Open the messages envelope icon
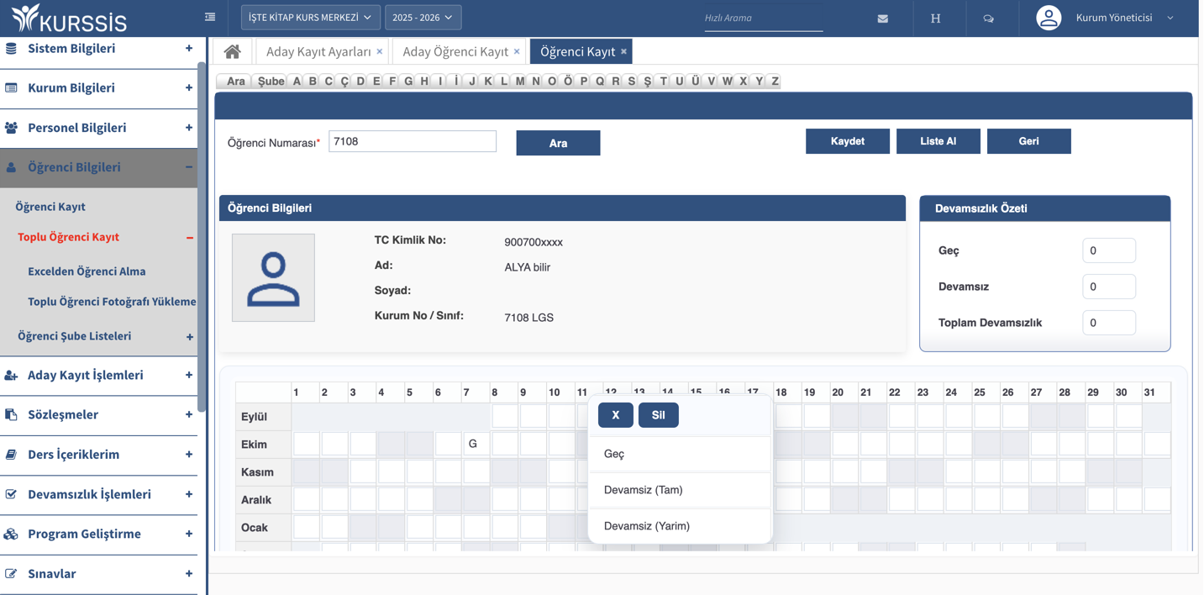 (882, 18)
